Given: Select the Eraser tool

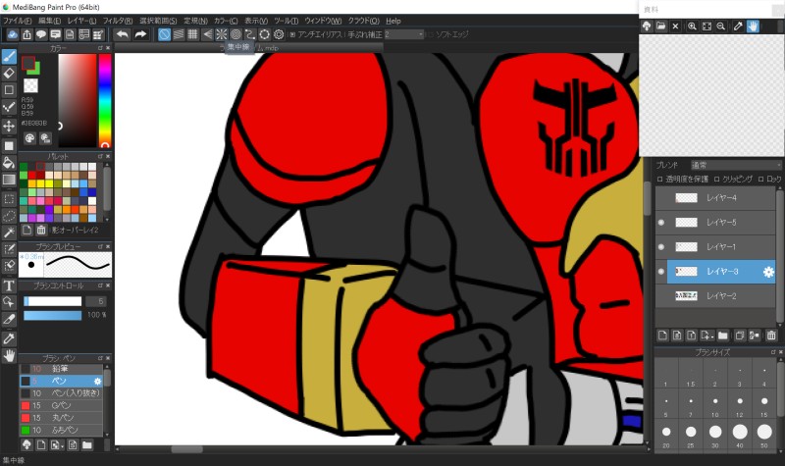Looking at the screenshot, I should coord(9,73).
